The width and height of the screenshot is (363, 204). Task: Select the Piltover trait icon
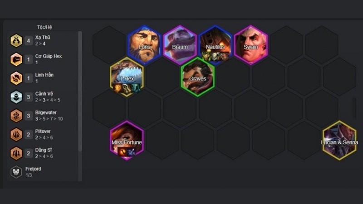pos(16,134)
